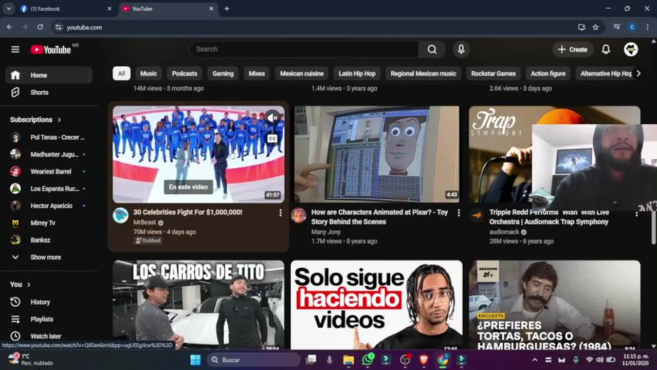The width and height of the screenshot is (657, 370).
Task: Show more subscriptions
Action: tap(49, 257)
